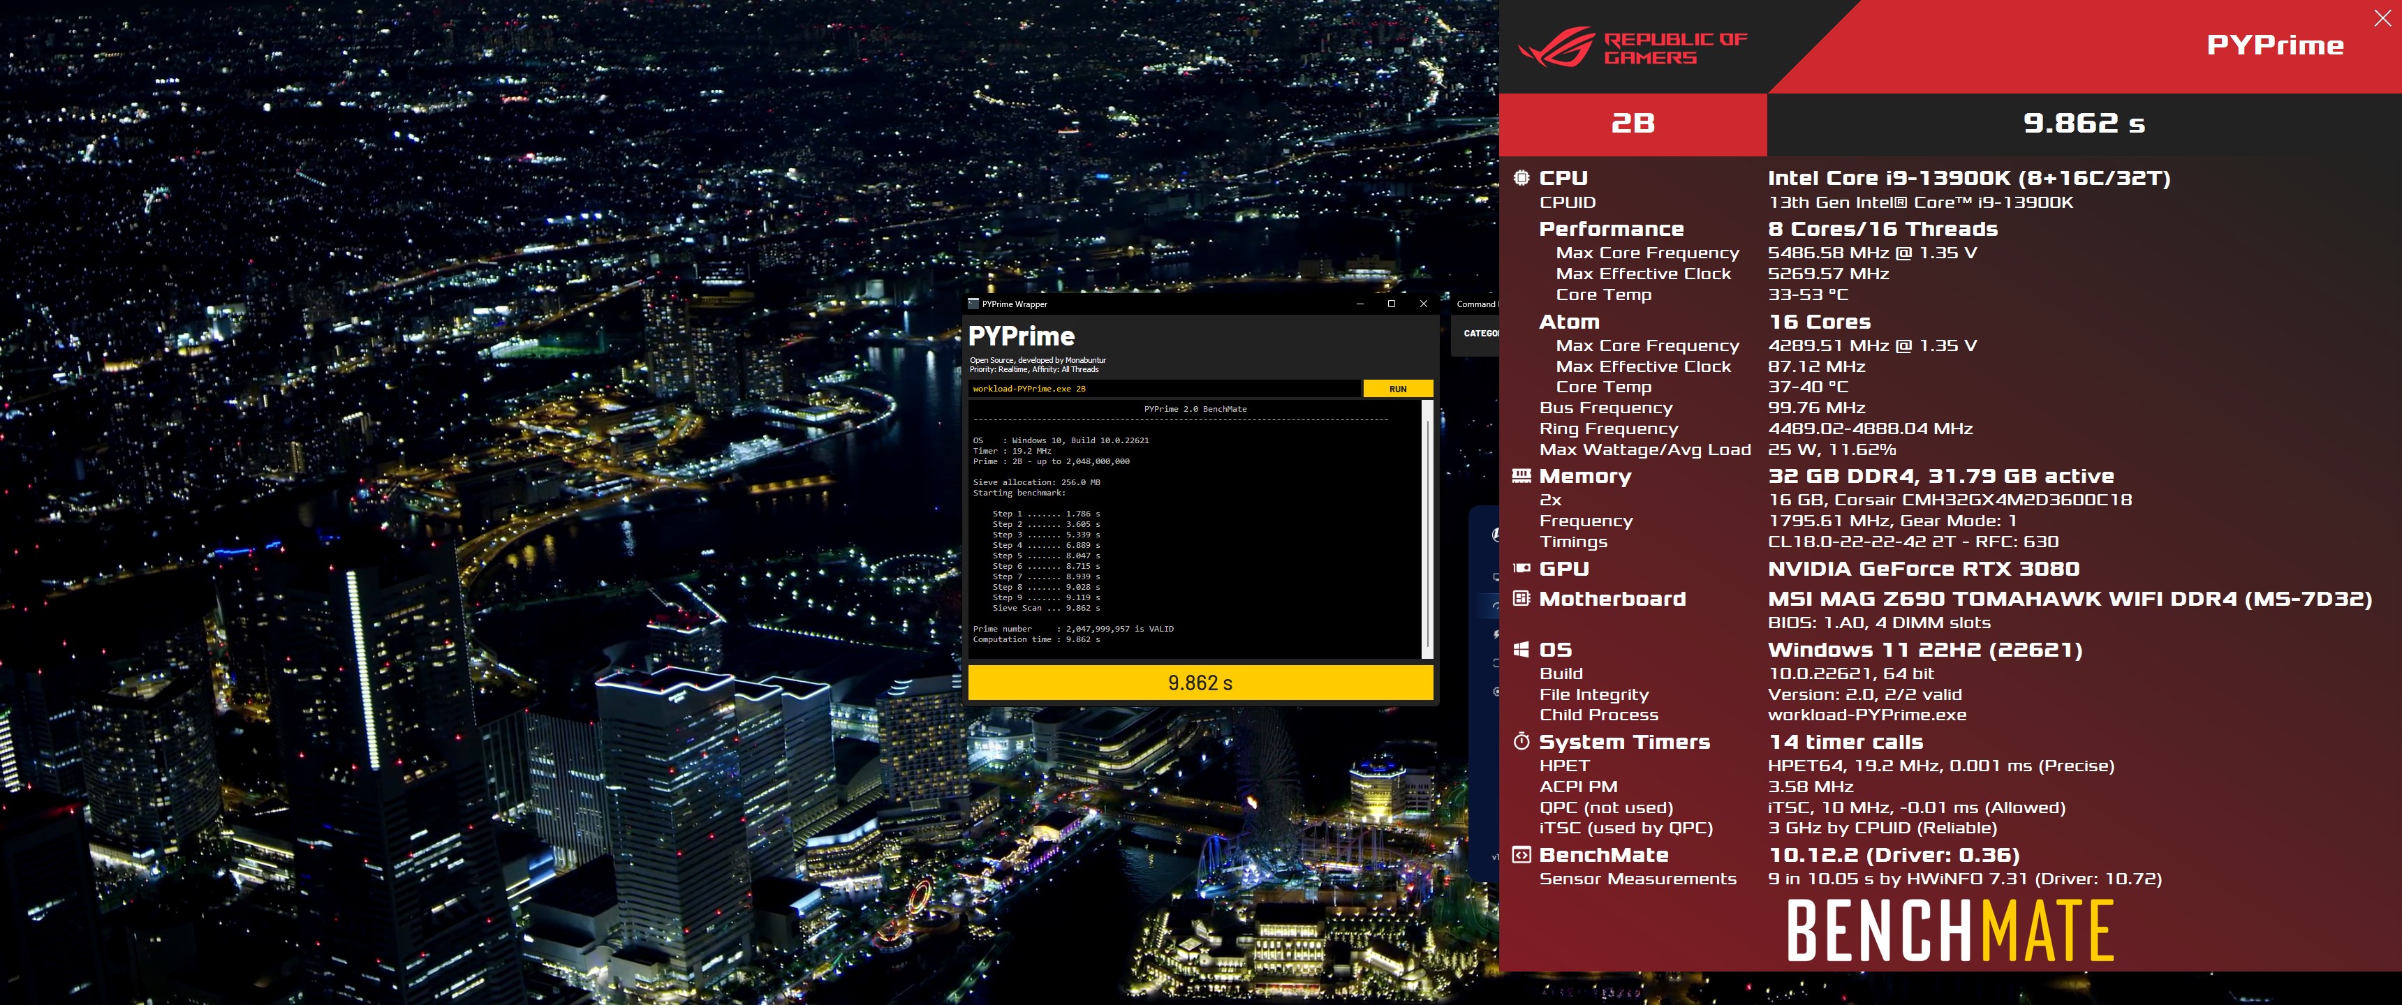Viewport: 2402px width, 1005px height.
Task: Click the Motherboard icon
Action: (1521, 597)
